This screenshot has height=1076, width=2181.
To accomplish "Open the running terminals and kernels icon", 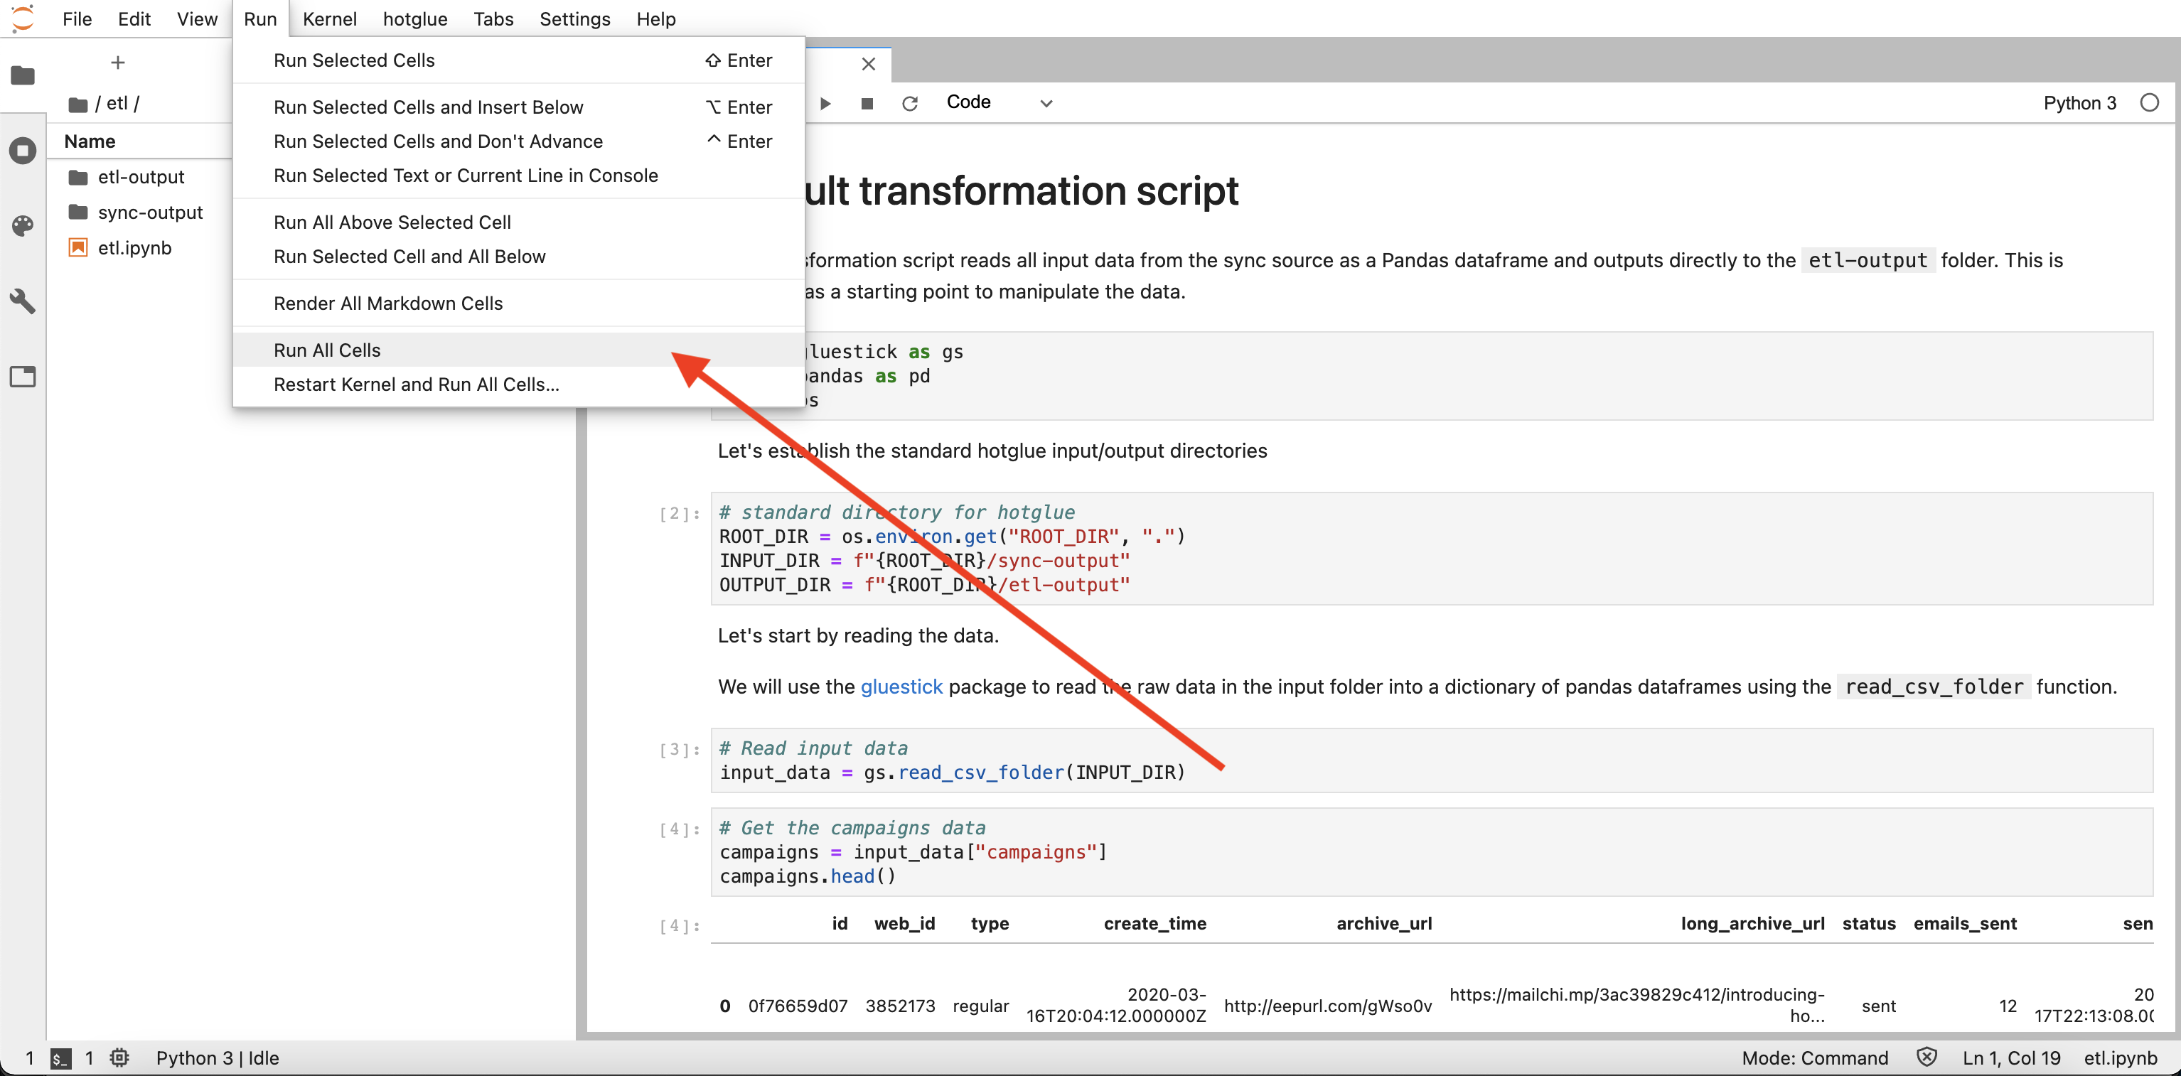I will coord(23,151).
